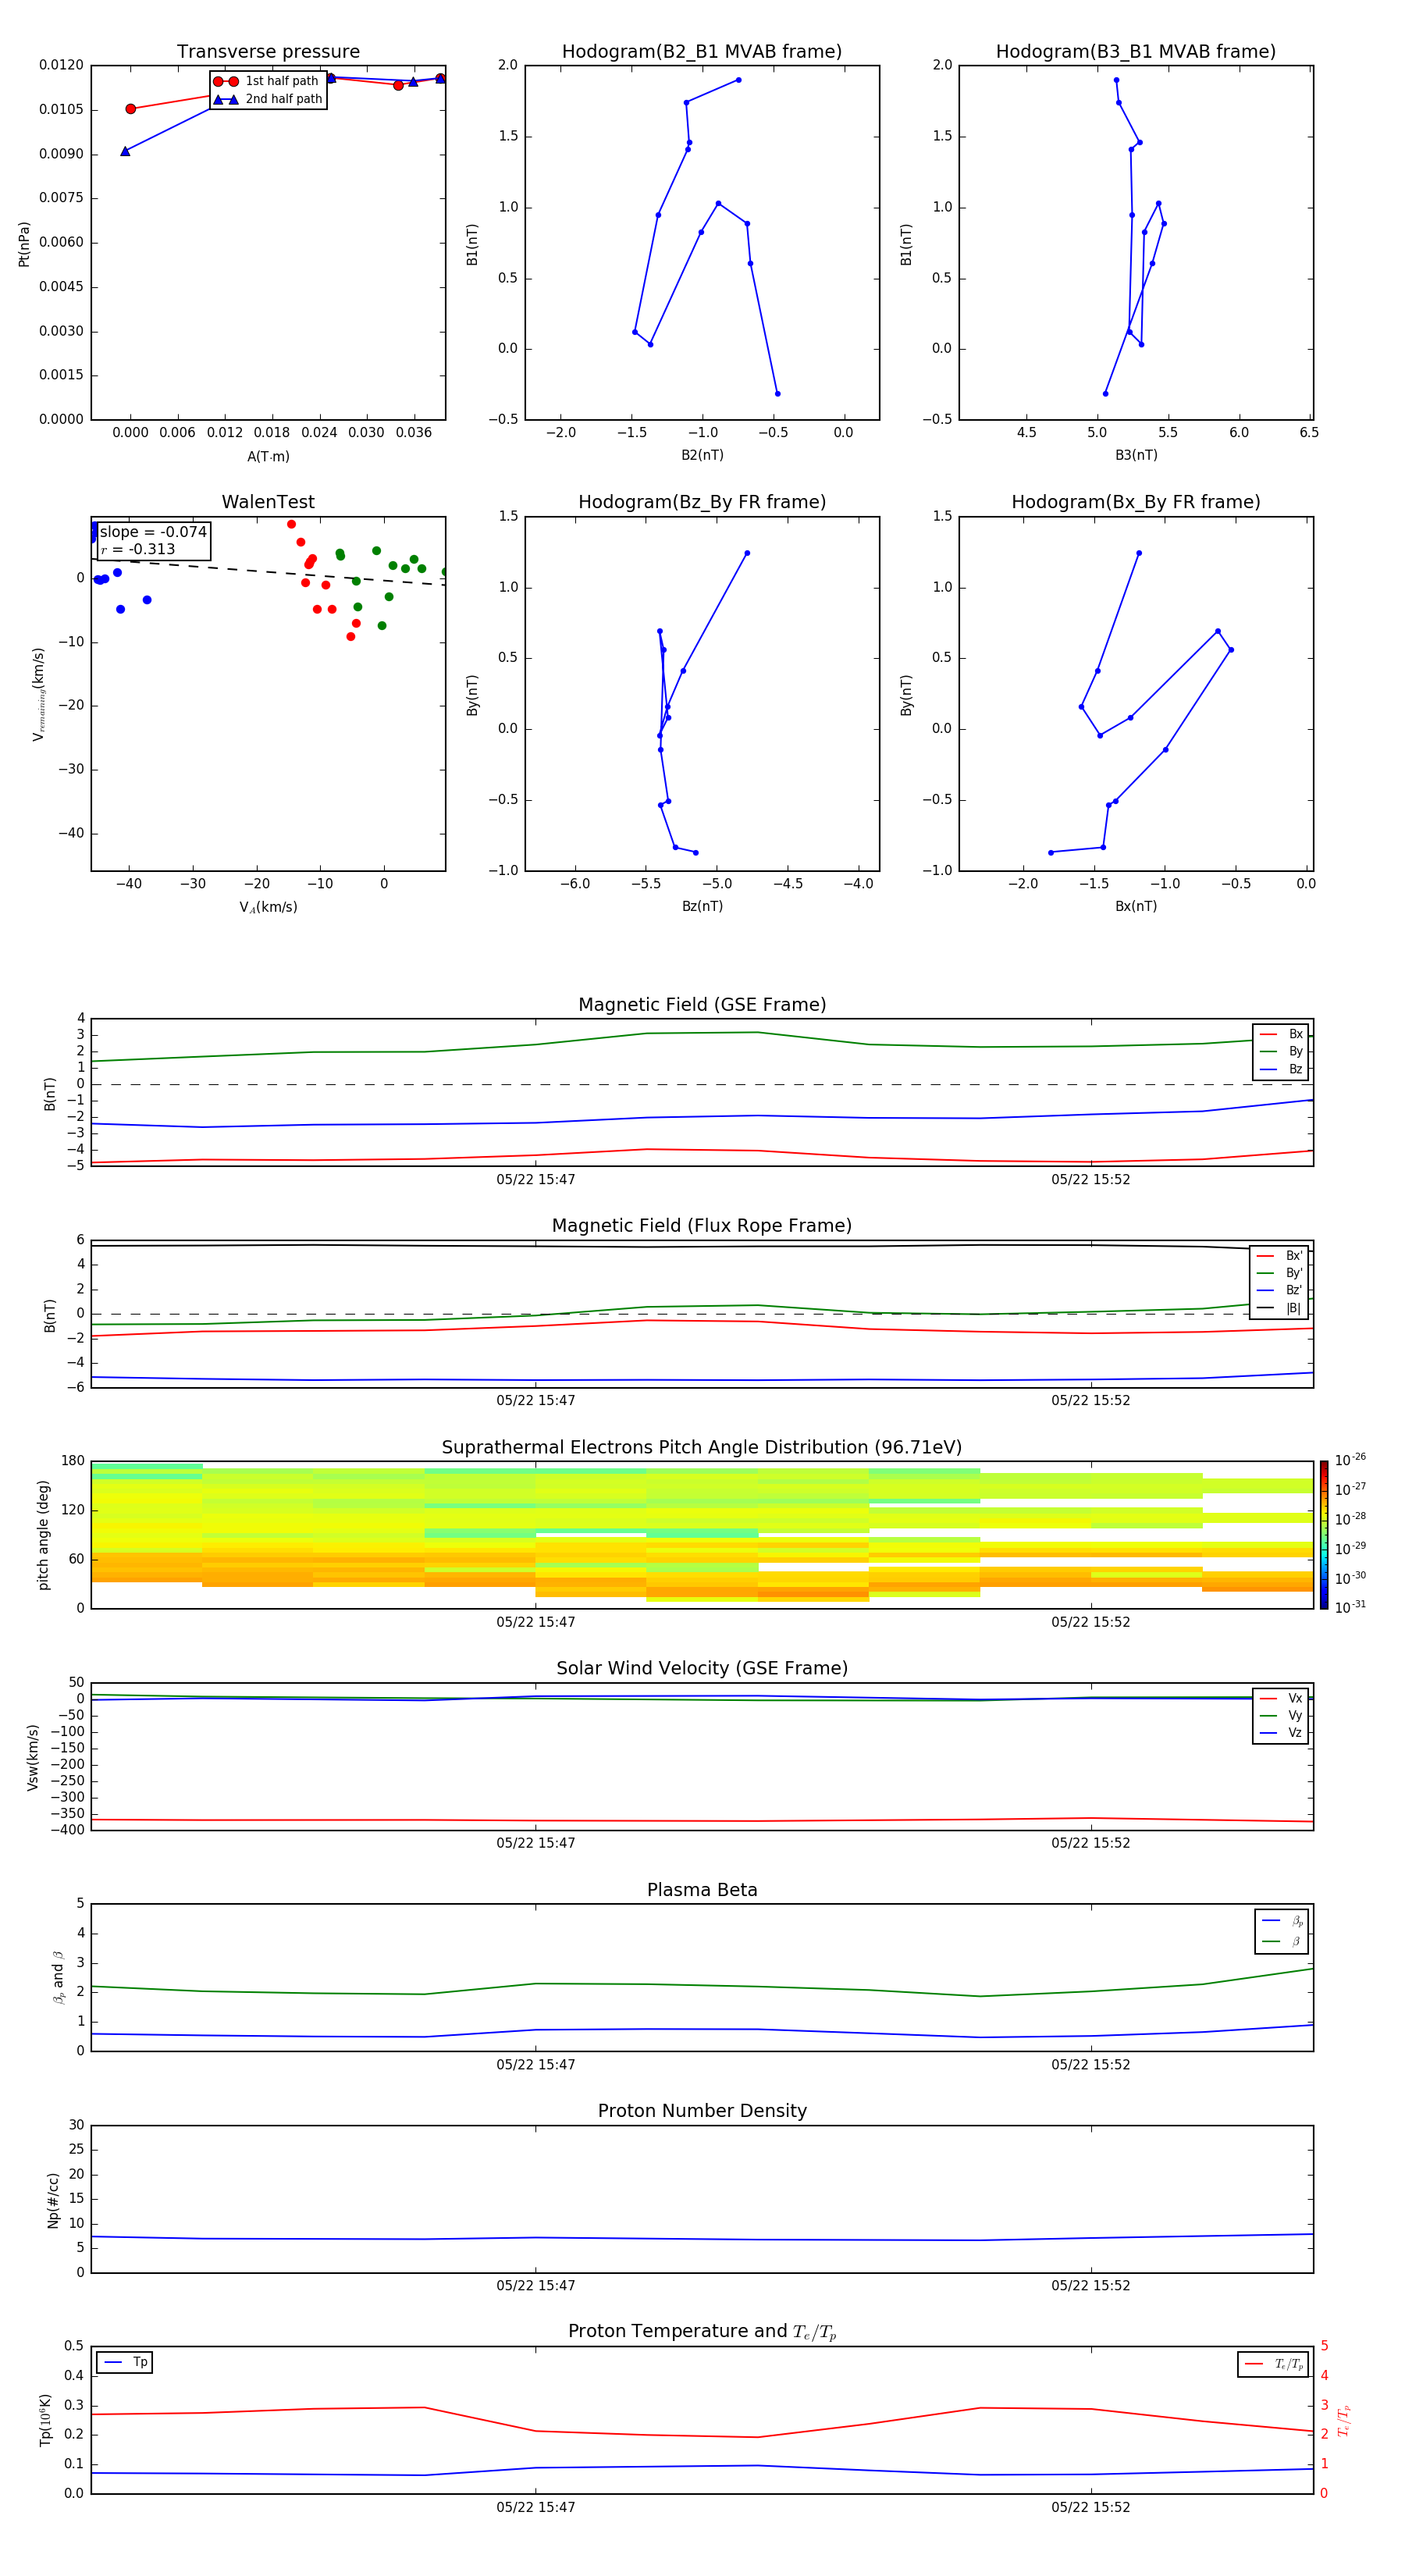Click 'Bz(nT)' x-axis label
Viewport: 1405px width, 2576px height.
pyautogui.click(x=702, y=906)
